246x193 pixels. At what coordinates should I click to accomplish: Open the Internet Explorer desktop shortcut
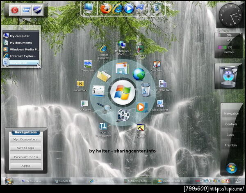pos(103,52)
